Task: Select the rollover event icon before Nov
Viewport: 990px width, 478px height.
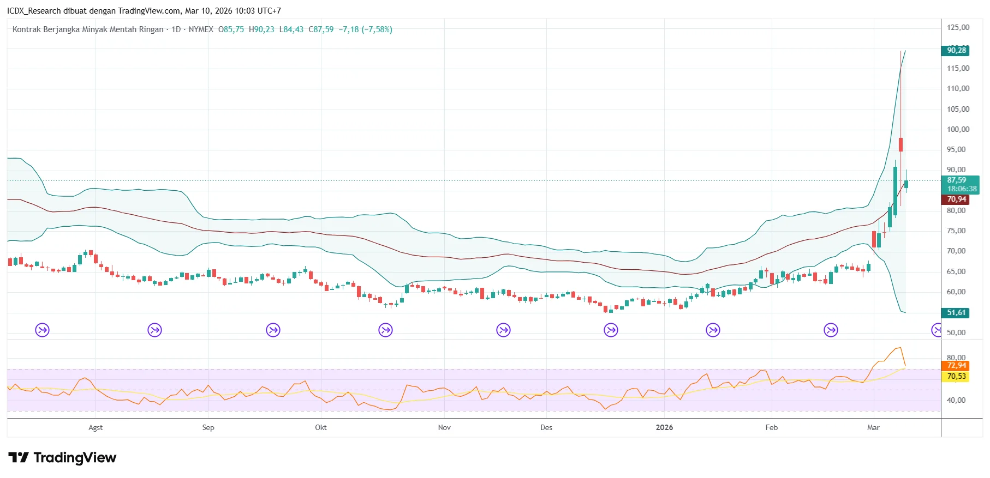Action: coord(386,330)
